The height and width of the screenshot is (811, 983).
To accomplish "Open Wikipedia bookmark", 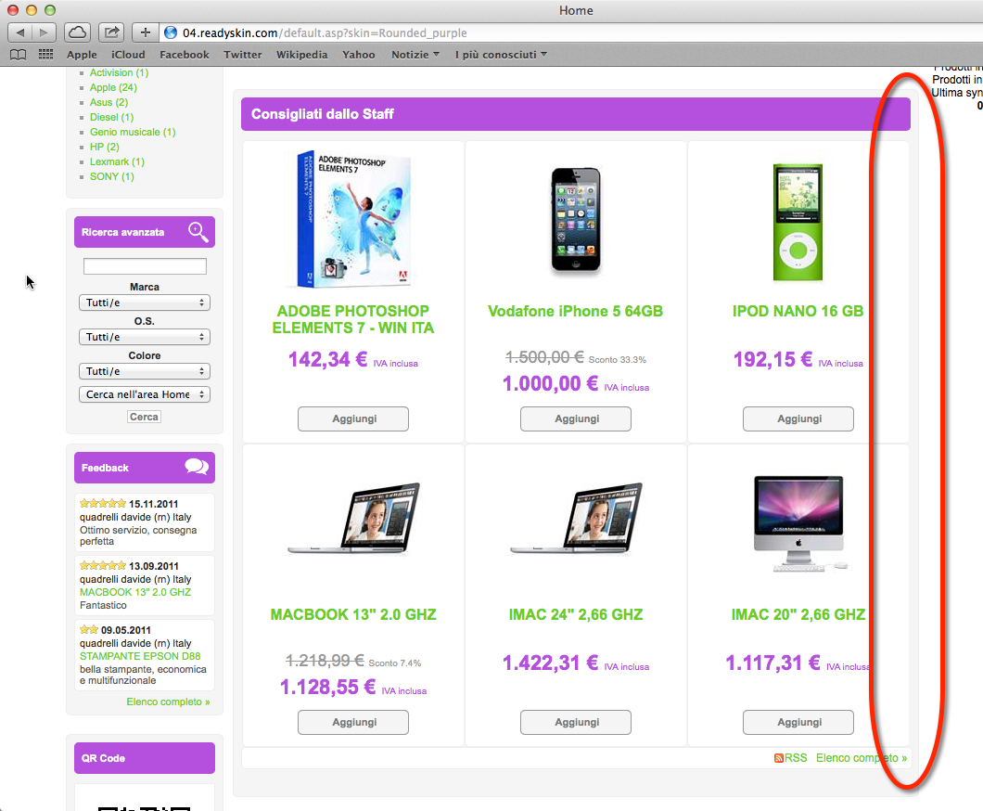I will click(x=302, y=55).
